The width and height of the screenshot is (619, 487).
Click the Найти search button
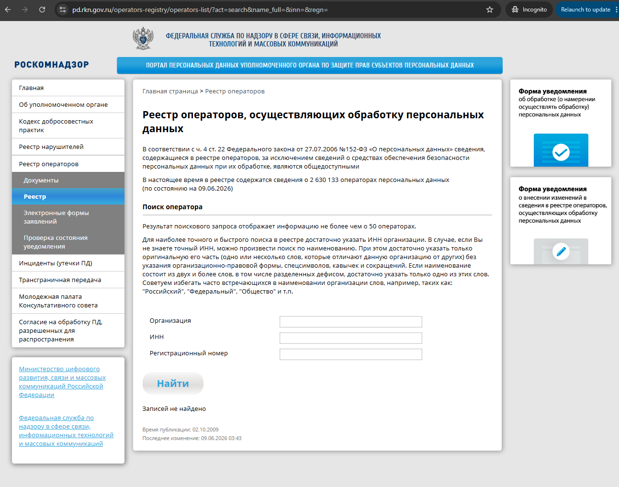click(x=173, y=384)
